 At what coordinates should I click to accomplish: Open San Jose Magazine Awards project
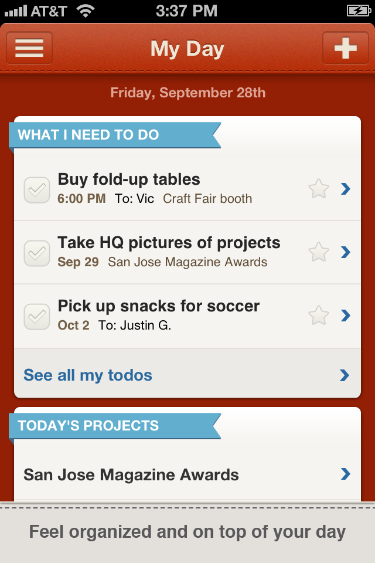(131, 474)
